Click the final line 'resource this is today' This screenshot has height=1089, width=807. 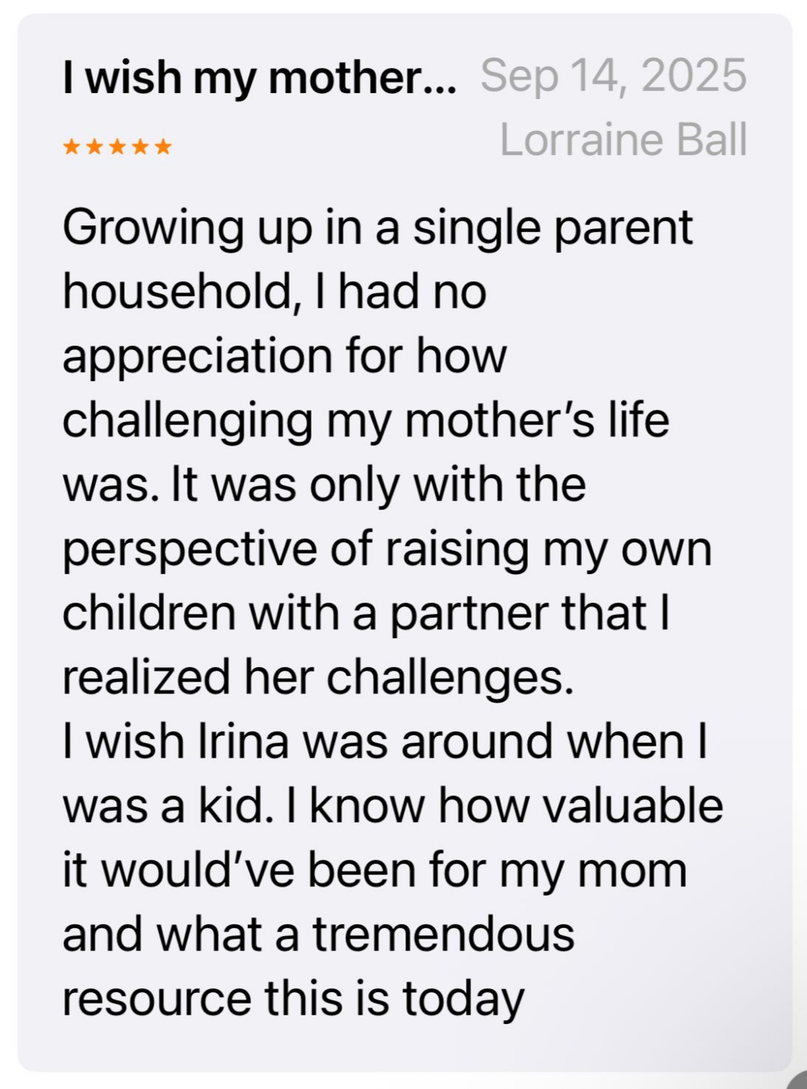(293, 998)
